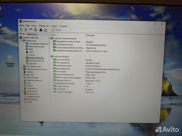Click the AIDA64 Extreme title bar icon
The height and width of the screenshot is (136, 182).
pos(21,21)
